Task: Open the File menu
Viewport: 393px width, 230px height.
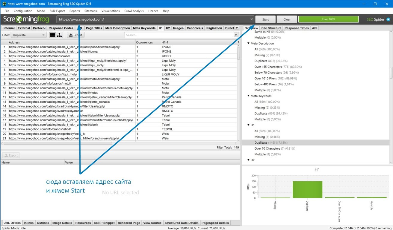Action: point(7,11)
